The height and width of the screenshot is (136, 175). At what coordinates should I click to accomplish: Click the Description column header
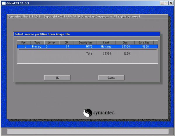click(85, 42)
